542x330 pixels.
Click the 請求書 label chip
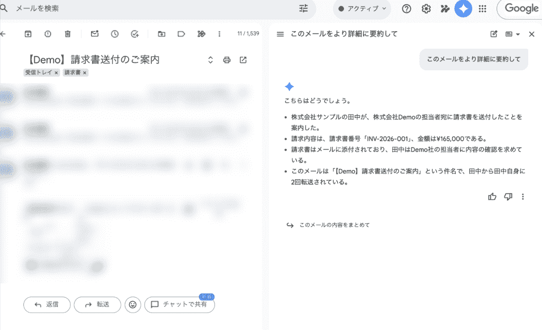pyautogui.click(x=73, y=72)
